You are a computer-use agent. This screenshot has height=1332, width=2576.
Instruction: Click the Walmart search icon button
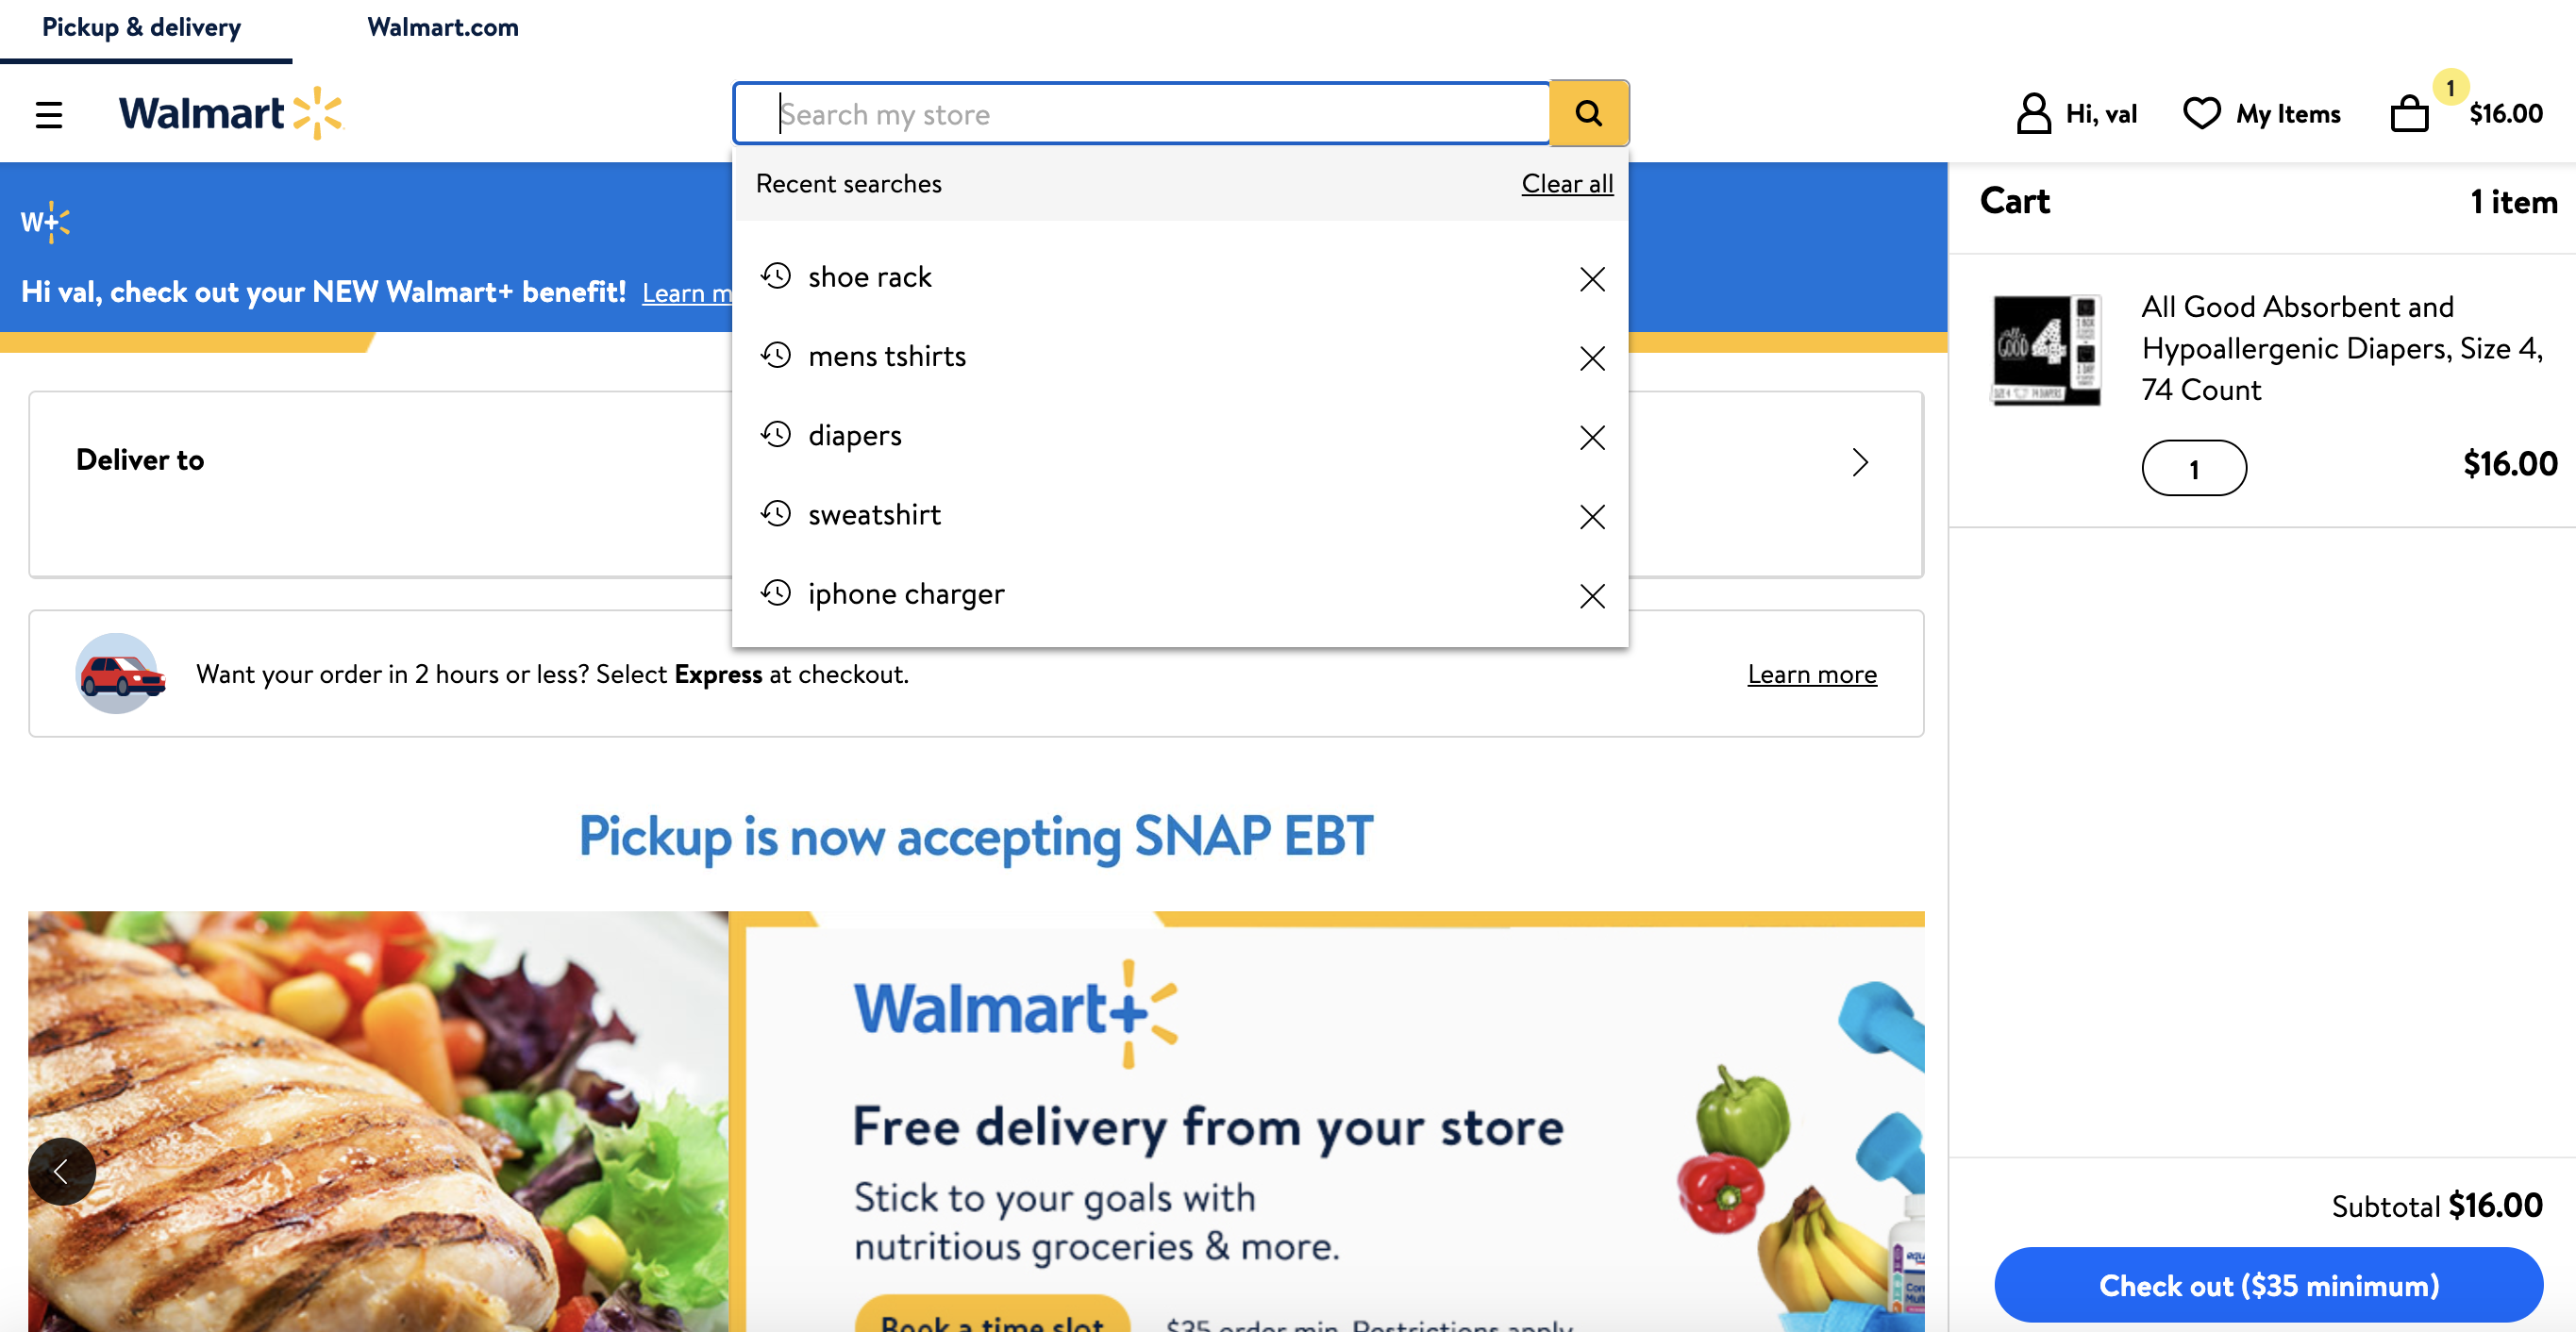1587,112
